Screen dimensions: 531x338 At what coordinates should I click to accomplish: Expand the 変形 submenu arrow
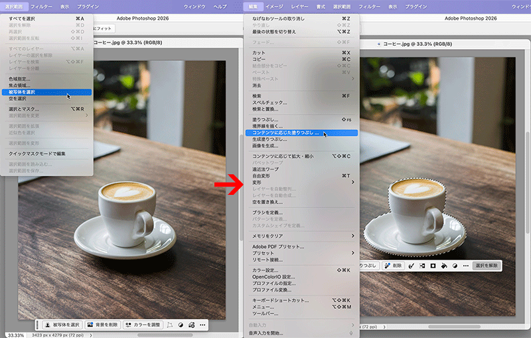pos(352,182)
